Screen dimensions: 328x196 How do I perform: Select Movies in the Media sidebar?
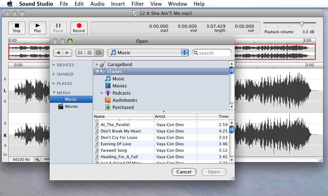click(x=71, y=106)
